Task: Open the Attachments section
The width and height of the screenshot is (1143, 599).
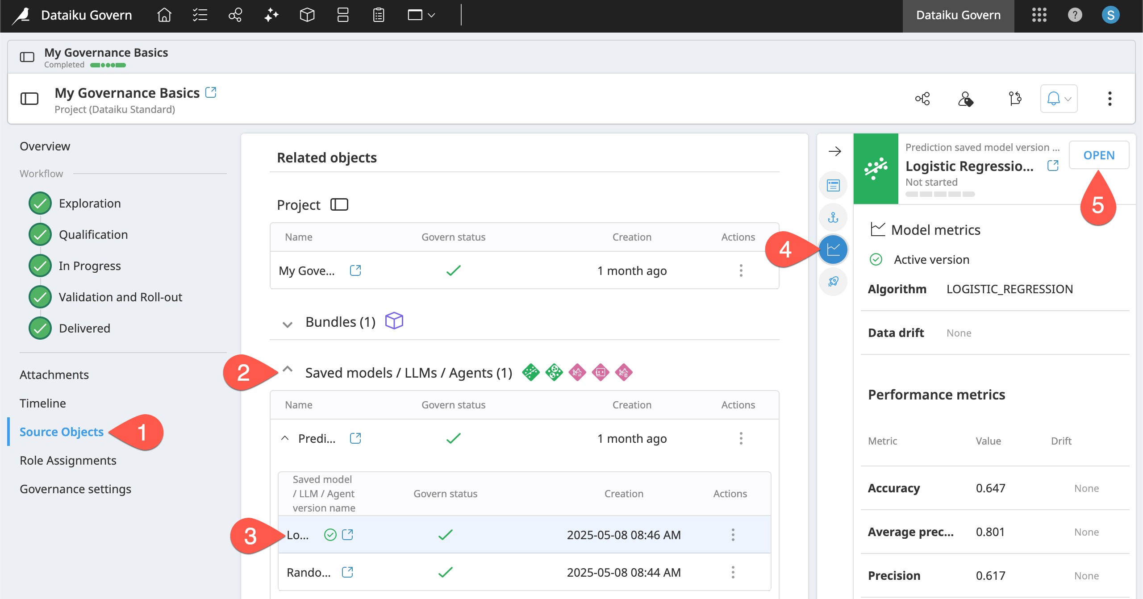Action: [54, 374]
